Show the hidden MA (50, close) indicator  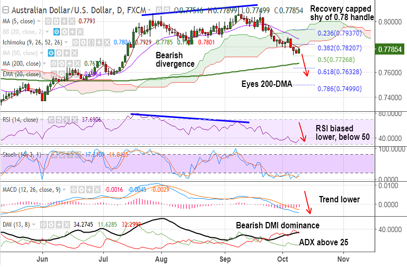click(51, 53)
